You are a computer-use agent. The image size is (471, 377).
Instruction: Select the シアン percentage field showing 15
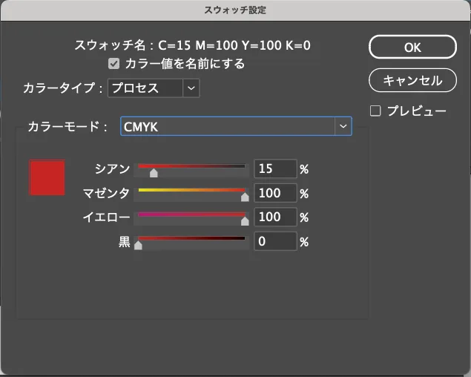pos(275,168)
